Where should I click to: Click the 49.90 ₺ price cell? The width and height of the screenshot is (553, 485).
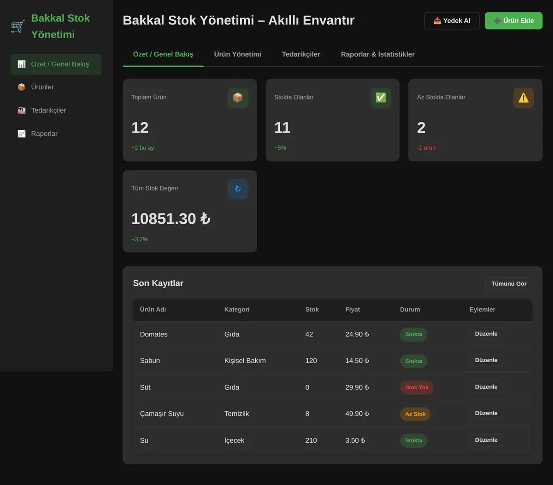pyautogui.click(x=357, y=414)
